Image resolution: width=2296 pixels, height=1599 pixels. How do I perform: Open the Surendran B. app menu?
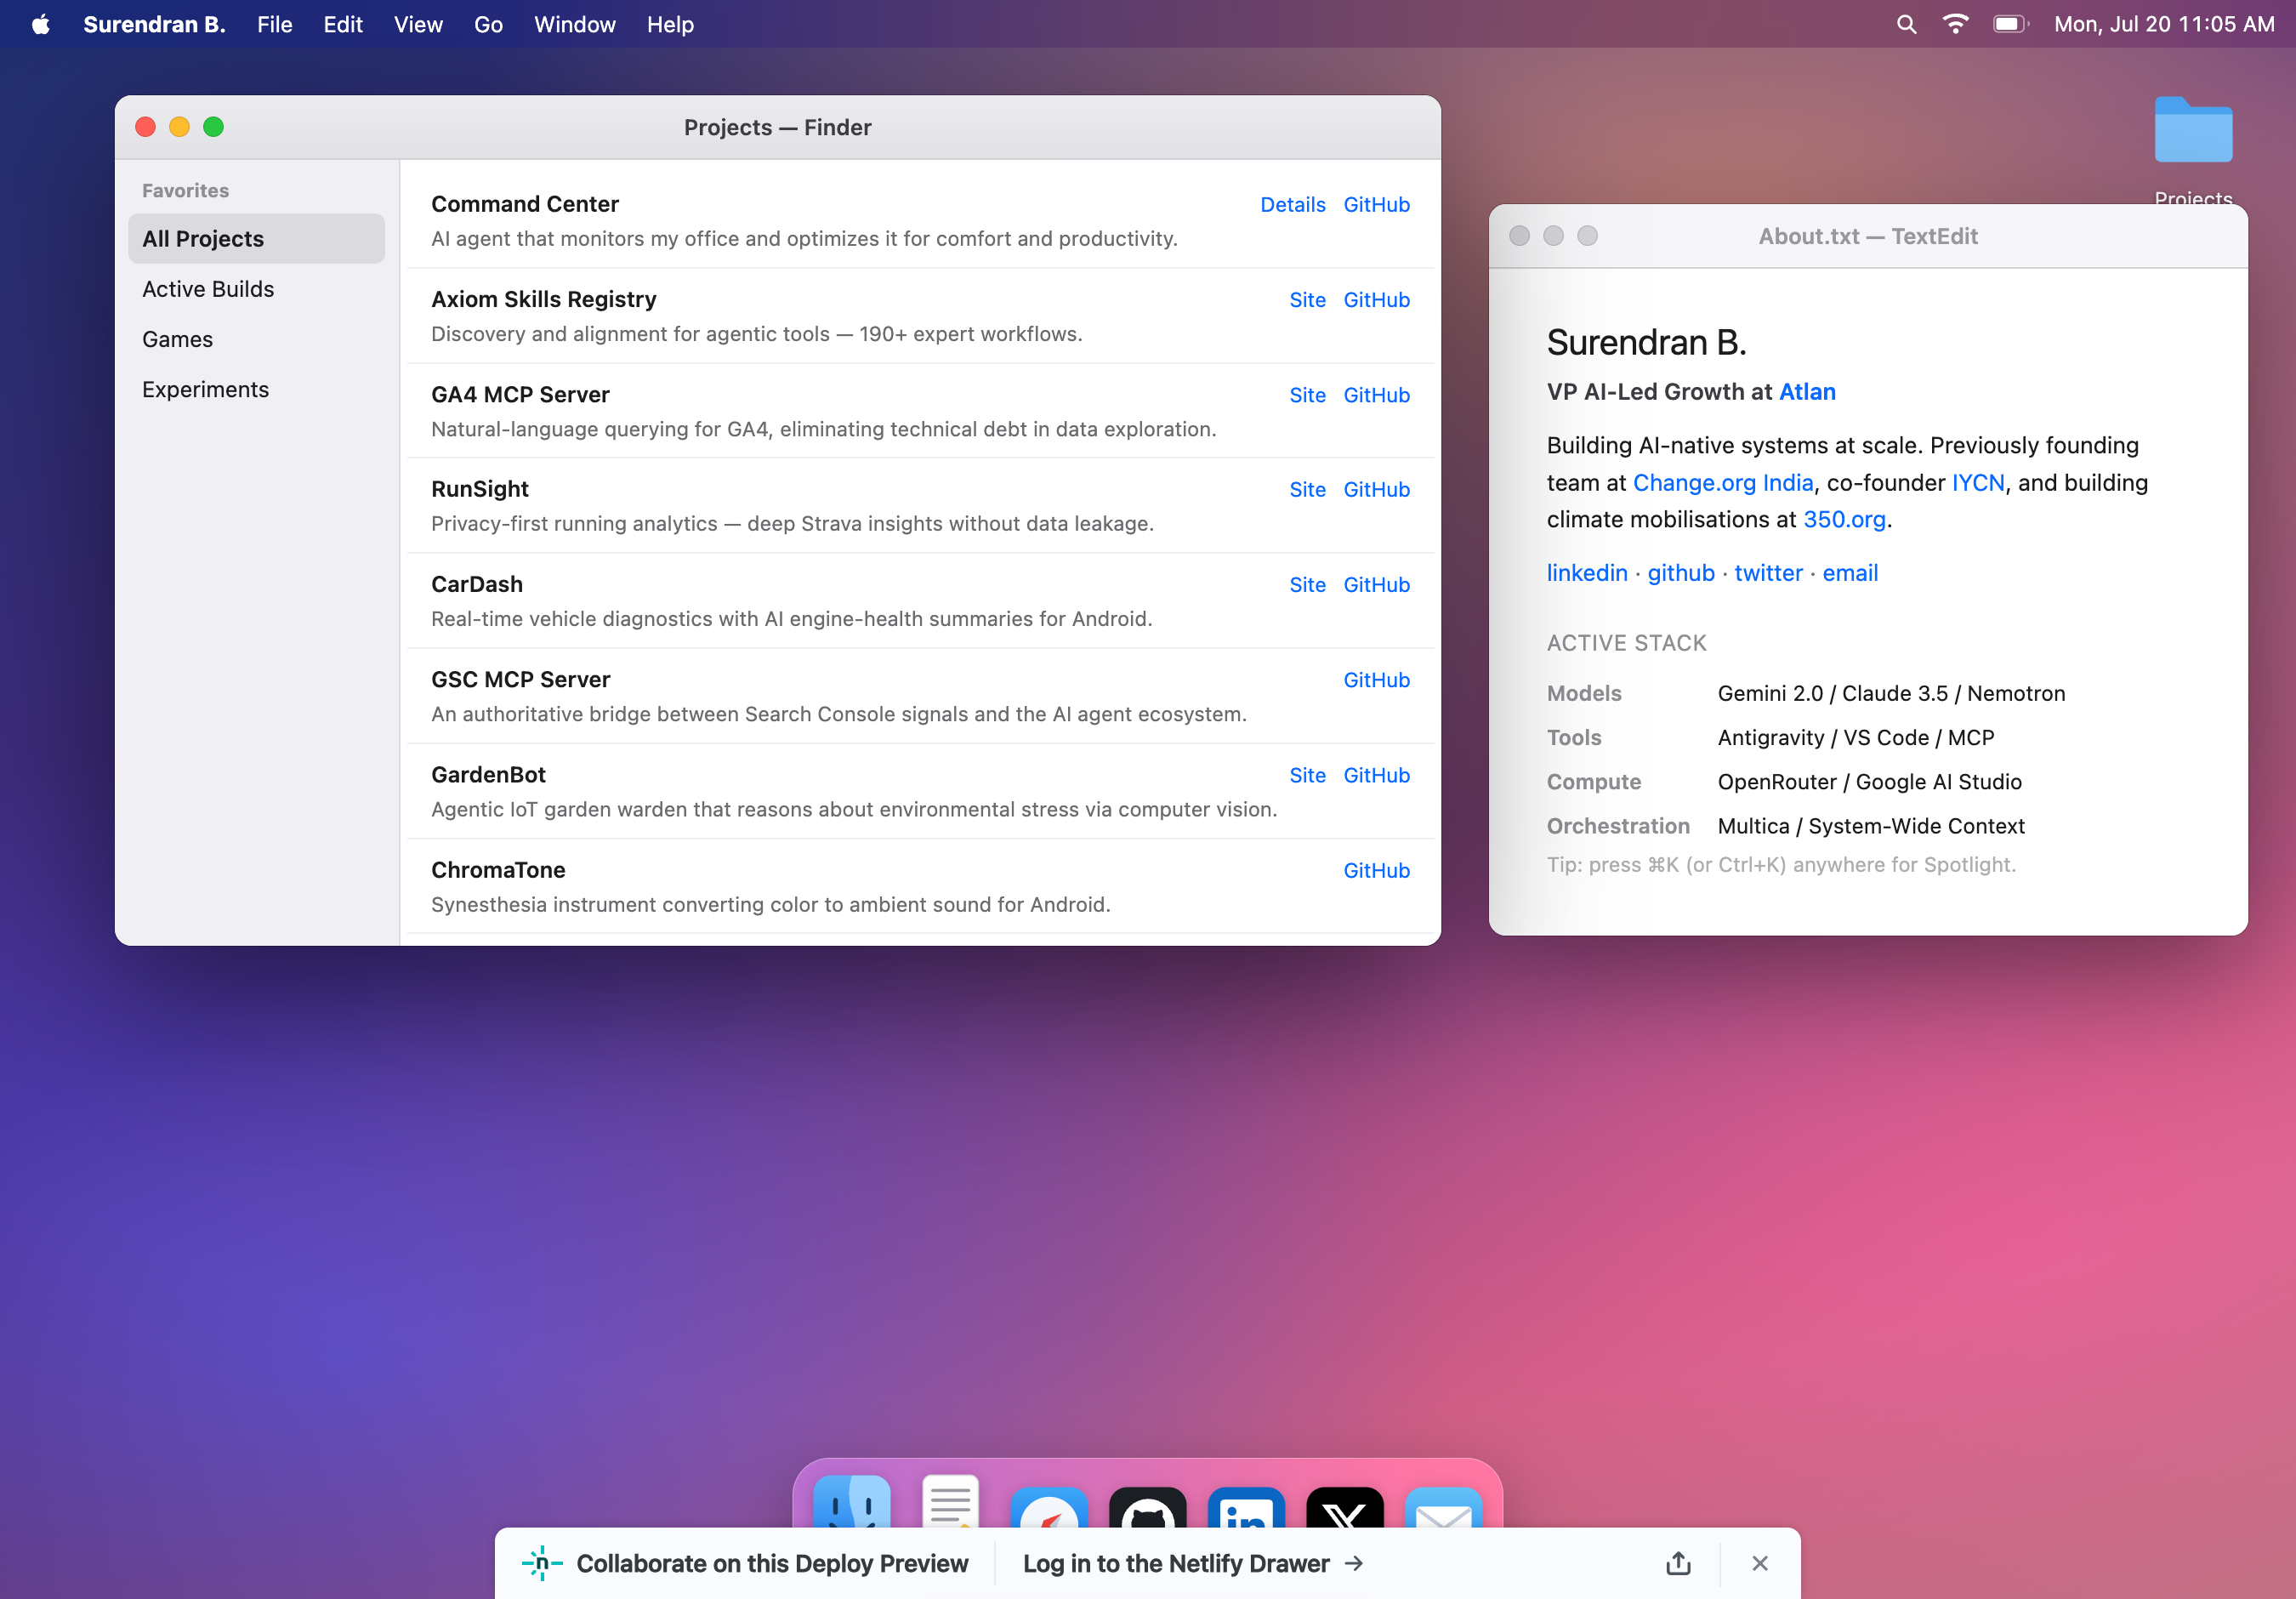[x=154, y=24]
